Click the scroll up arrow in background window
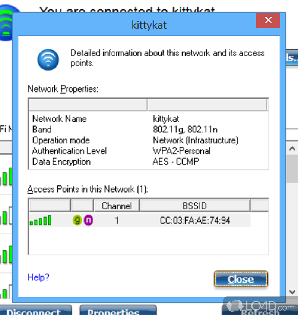Screen dimensions: 298x315 pos(292,149)
